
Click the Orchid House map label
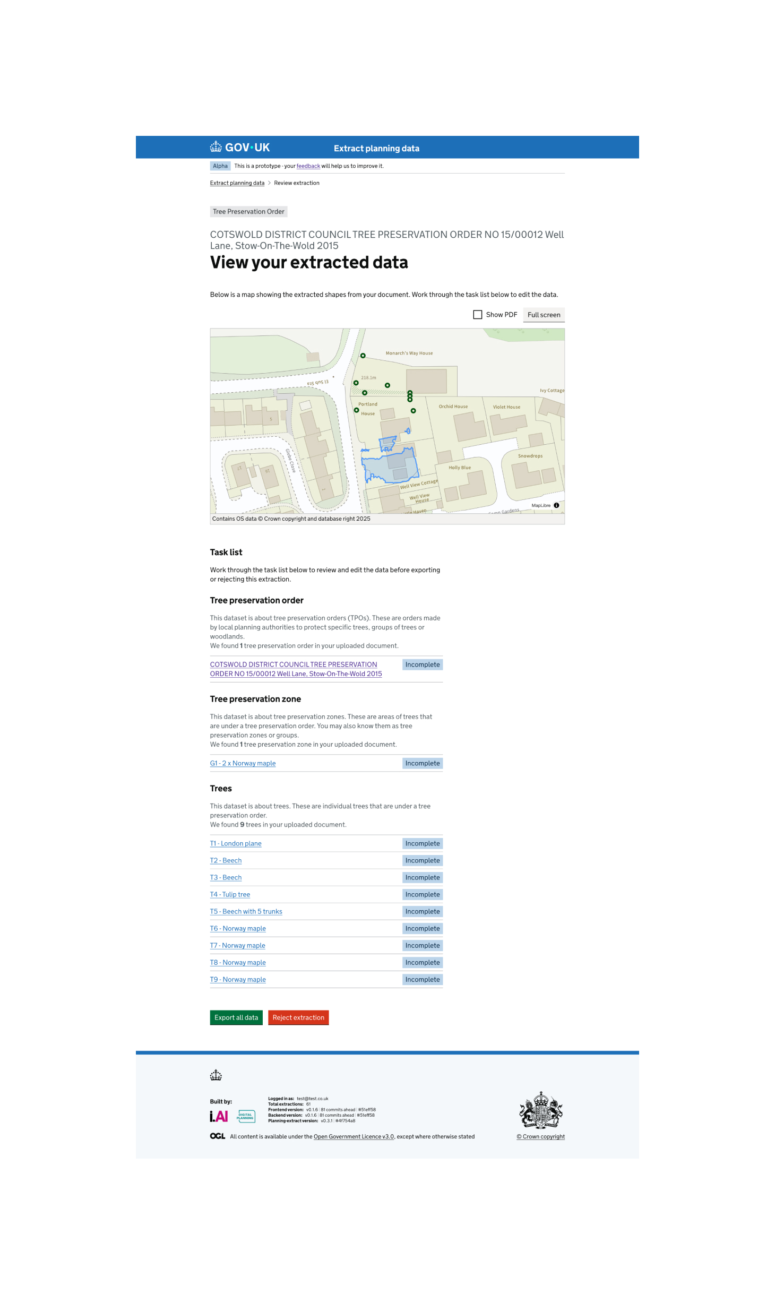pos(453,407)
